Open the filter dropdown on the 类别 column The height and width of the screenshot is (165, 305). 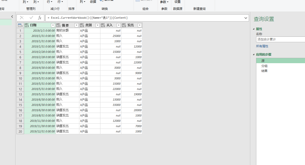pyautogui.click(x=97, y=25)
